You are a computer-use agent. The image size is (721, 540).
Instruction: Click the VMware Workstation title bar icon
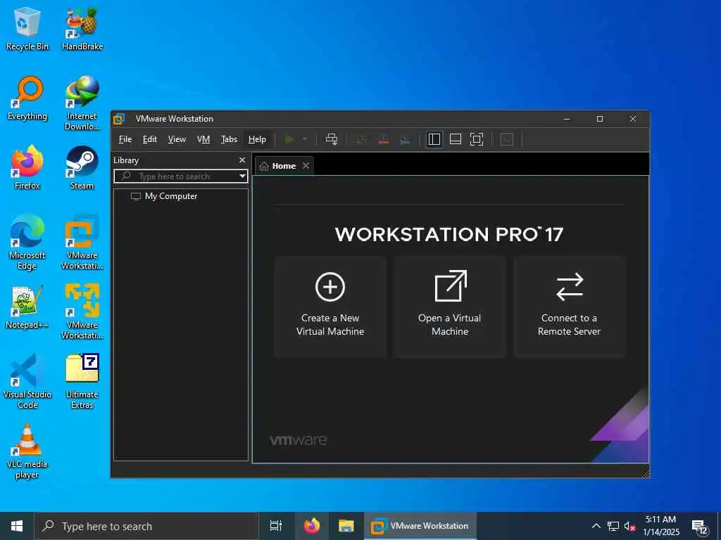click(x=119, y=118)
